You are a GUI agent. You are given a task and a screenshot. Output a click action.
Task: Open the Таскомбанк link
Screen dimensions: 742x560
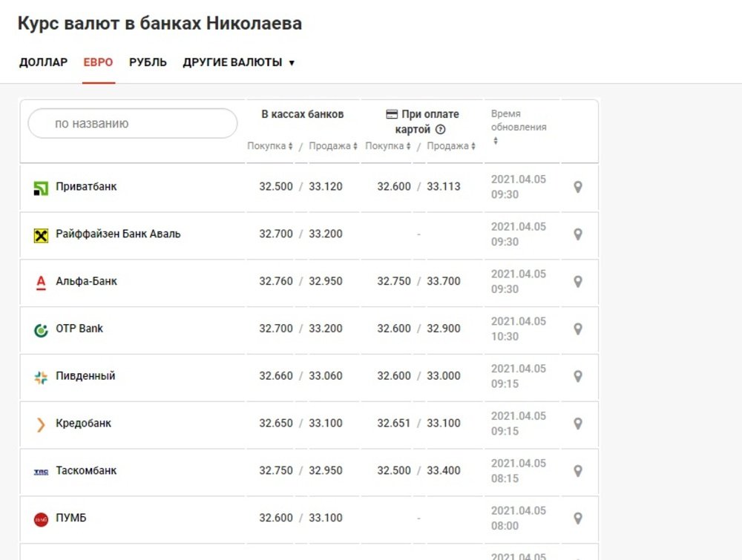86,470
